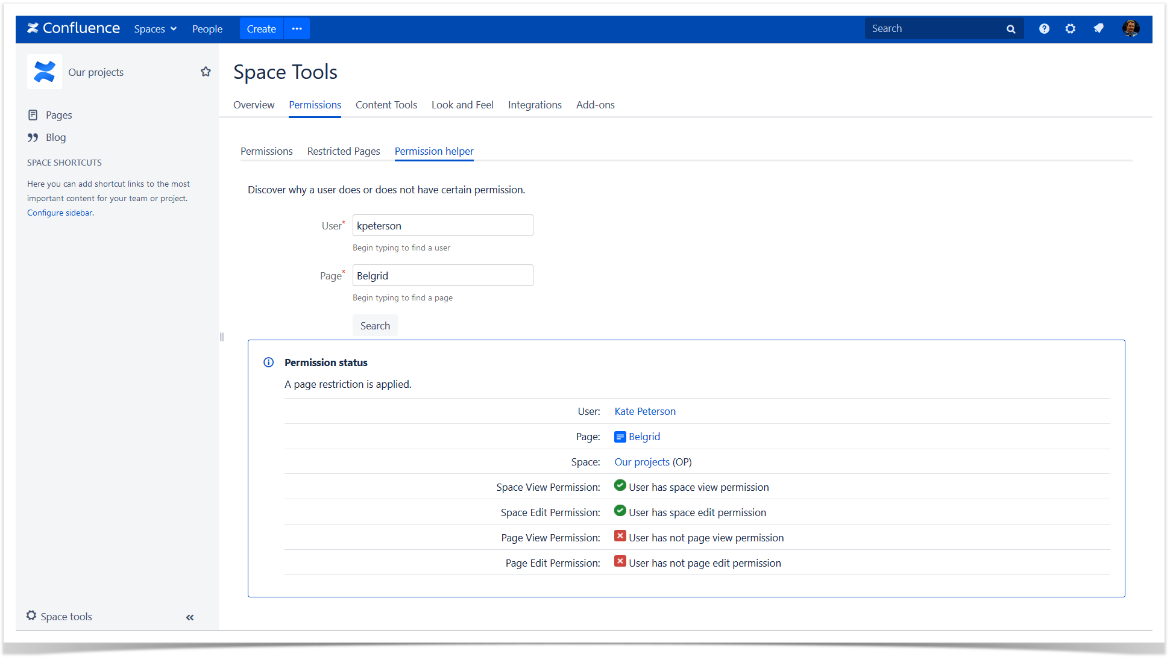Open the notifications icon
The height and width of the screenshot is (660, 1173).
coord(1099,28)
